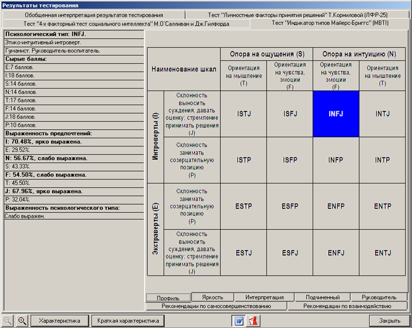Click the ENFJ cell in the table

(x=336, y=253)
